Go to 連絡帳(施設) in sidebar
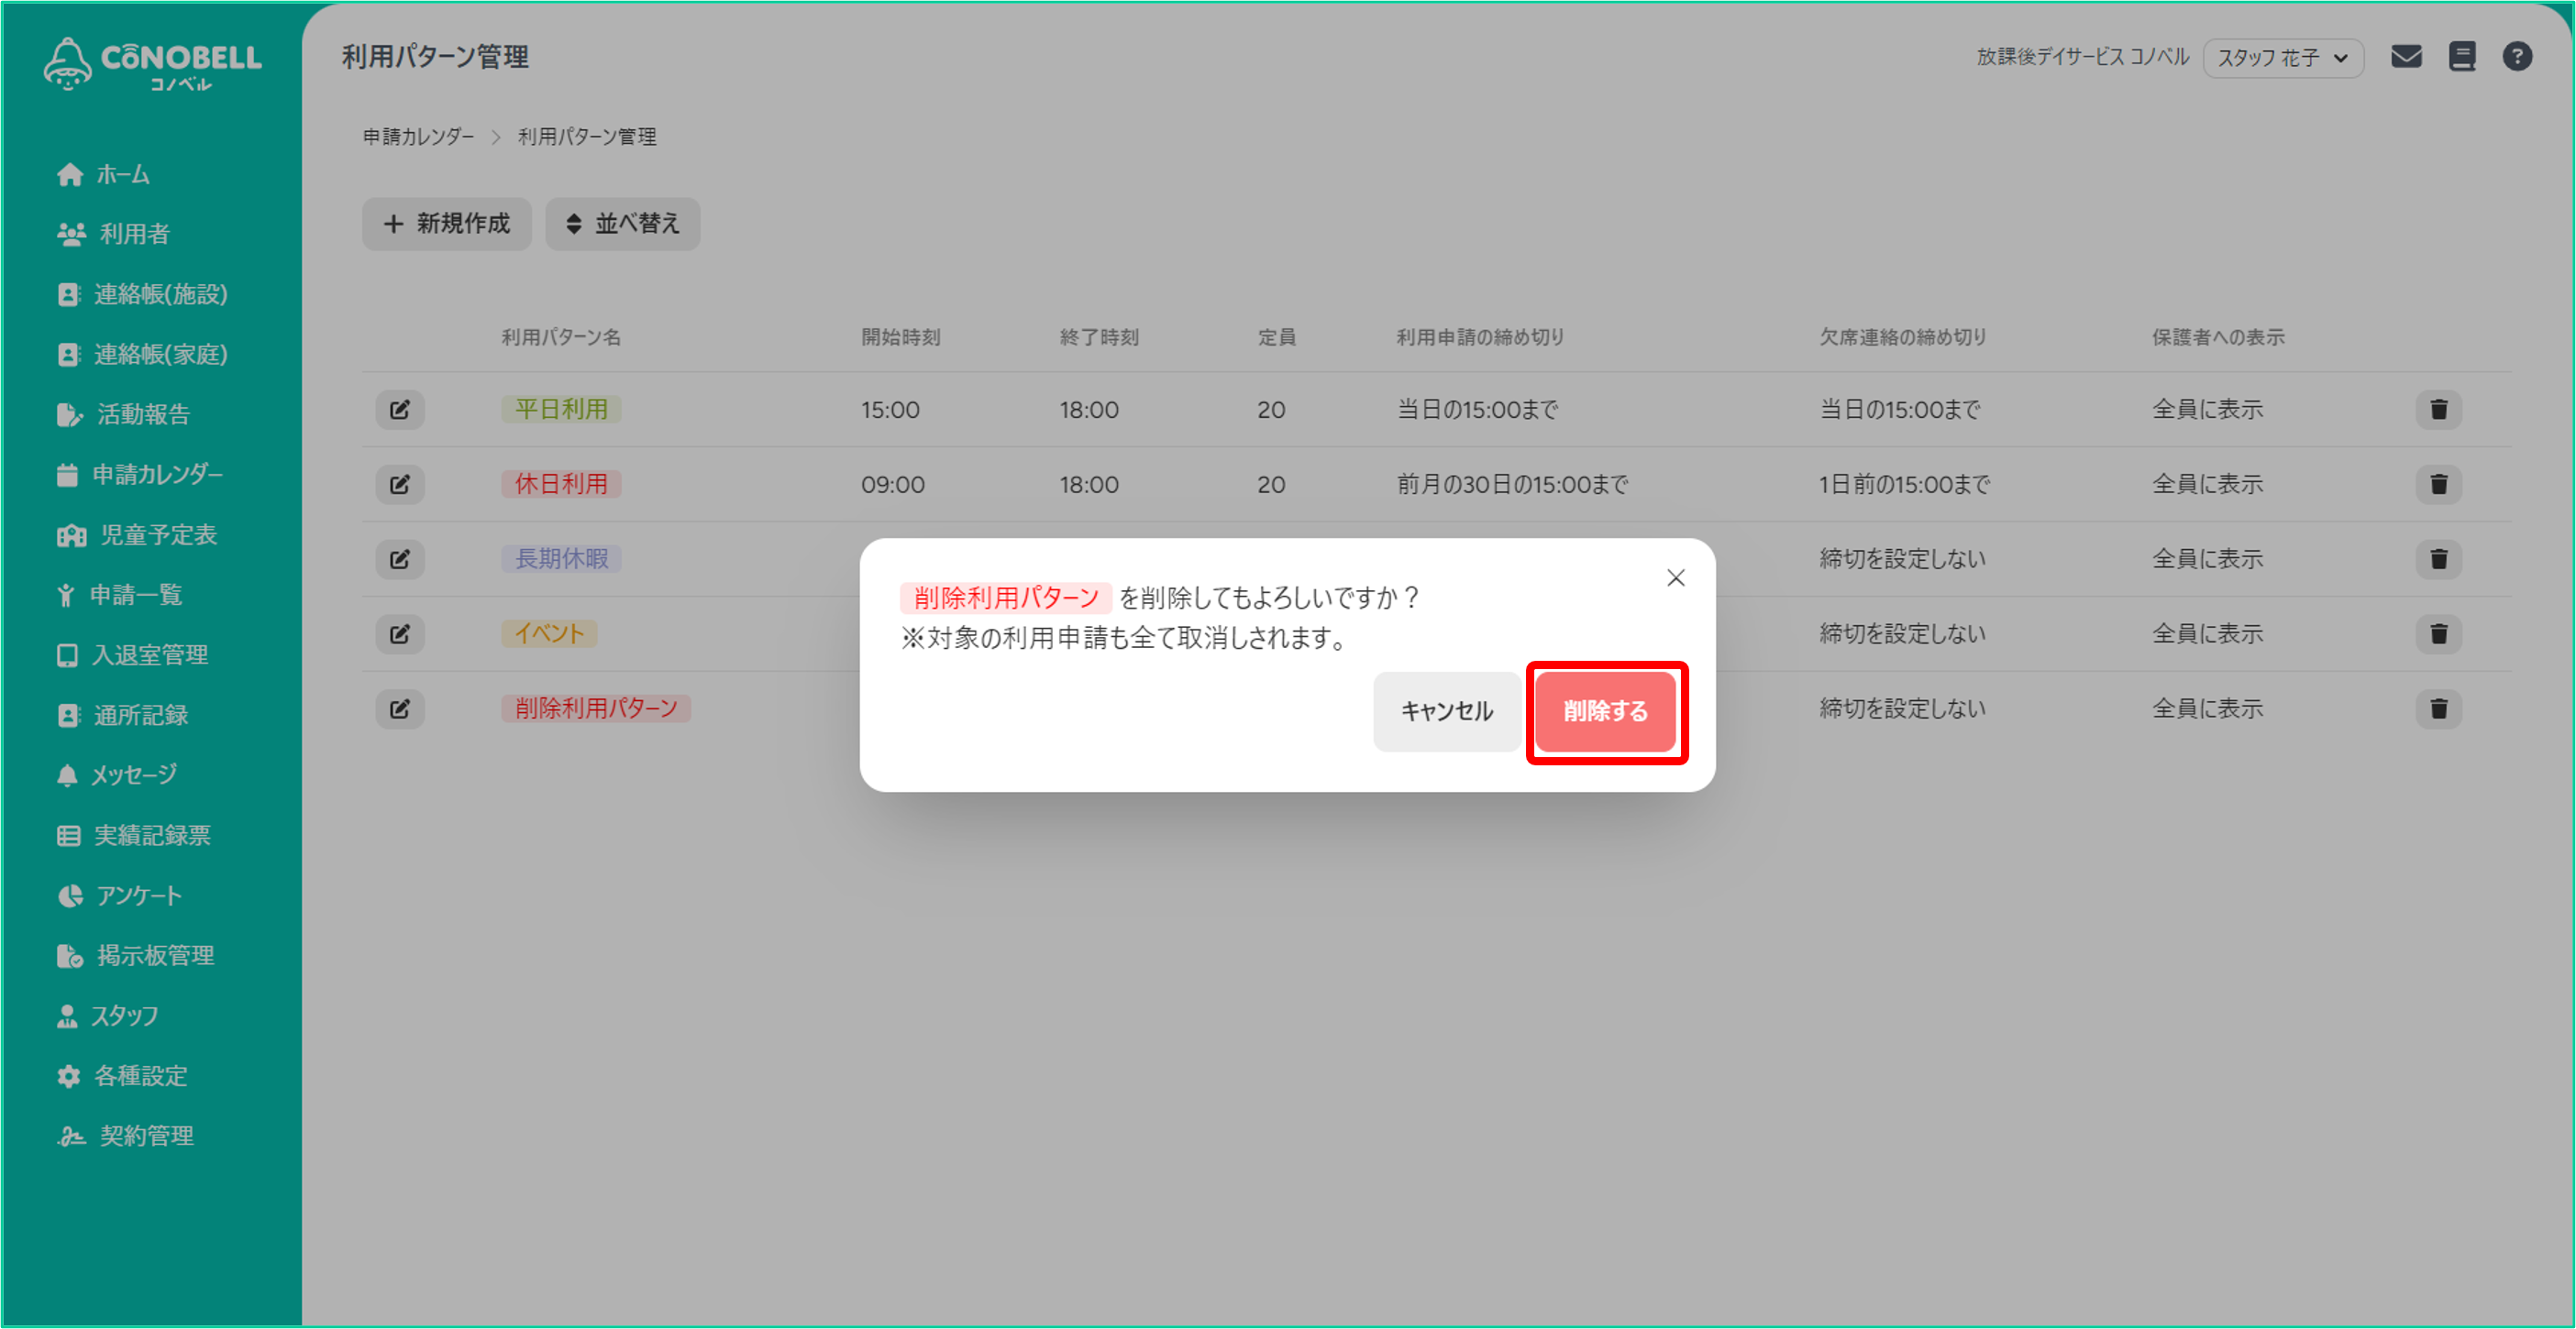Image resolution: width=2576 pixels, height=1329 pixels. click(x=142, y=294)
